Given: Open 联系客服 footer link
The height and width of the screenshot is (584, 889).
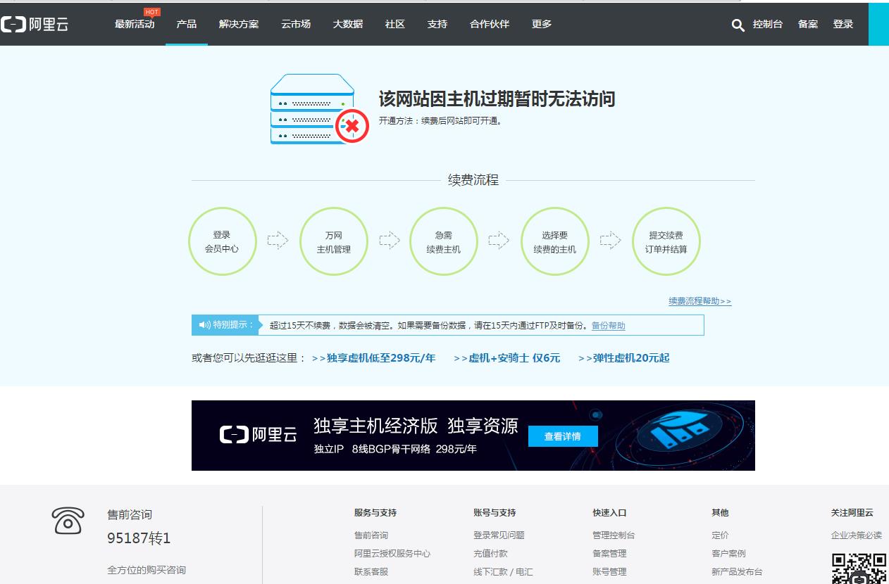Looking at the screenshot, I should 371,572.
